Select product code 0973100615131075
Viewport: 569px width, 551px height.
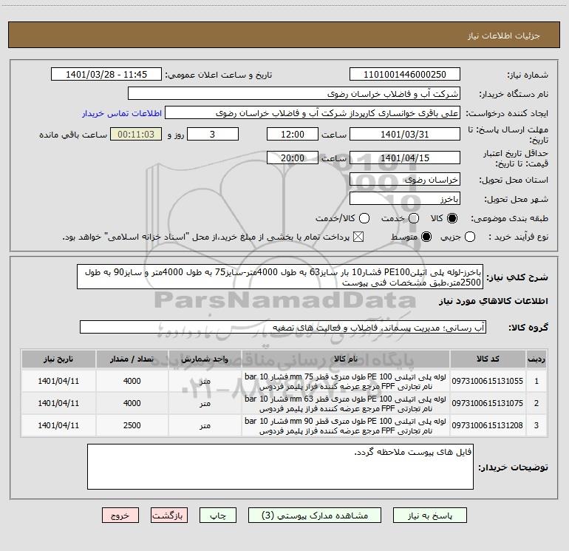pos(488,403)
